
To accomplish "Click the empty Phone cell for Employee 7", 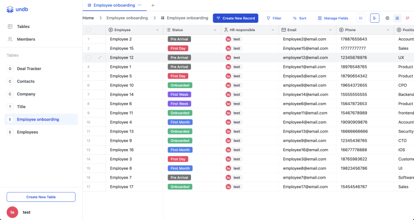I will [365, 178].
